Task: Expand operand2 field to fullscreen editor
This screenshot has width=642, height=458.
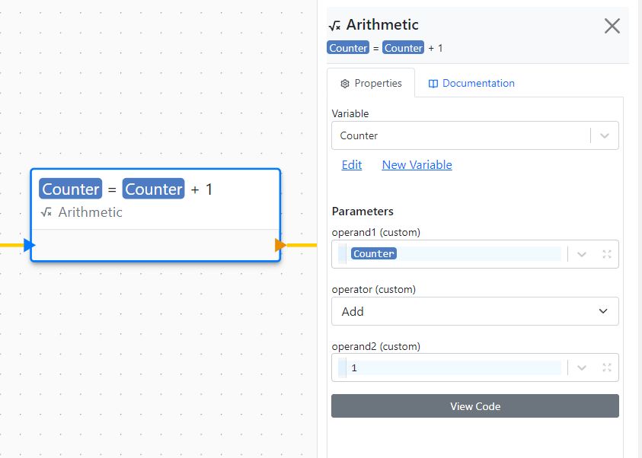Action: click(607, 367)
